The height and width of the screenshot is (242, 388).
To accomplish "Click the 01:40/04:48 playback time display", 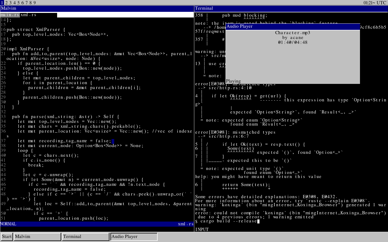I will pos(293,42).
